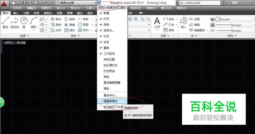Viewport: 255px width, 134px height.
Task: Open the ByLayer object color swatch dropdown
Action: tap(235, 19)
